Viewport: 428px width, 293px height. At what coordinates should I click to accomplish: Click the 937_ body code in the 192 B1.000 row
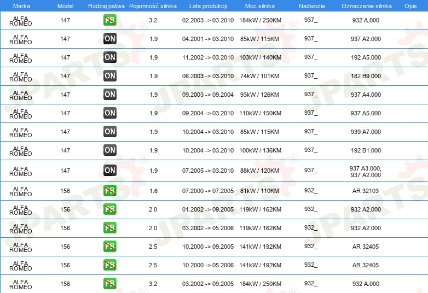311,150
